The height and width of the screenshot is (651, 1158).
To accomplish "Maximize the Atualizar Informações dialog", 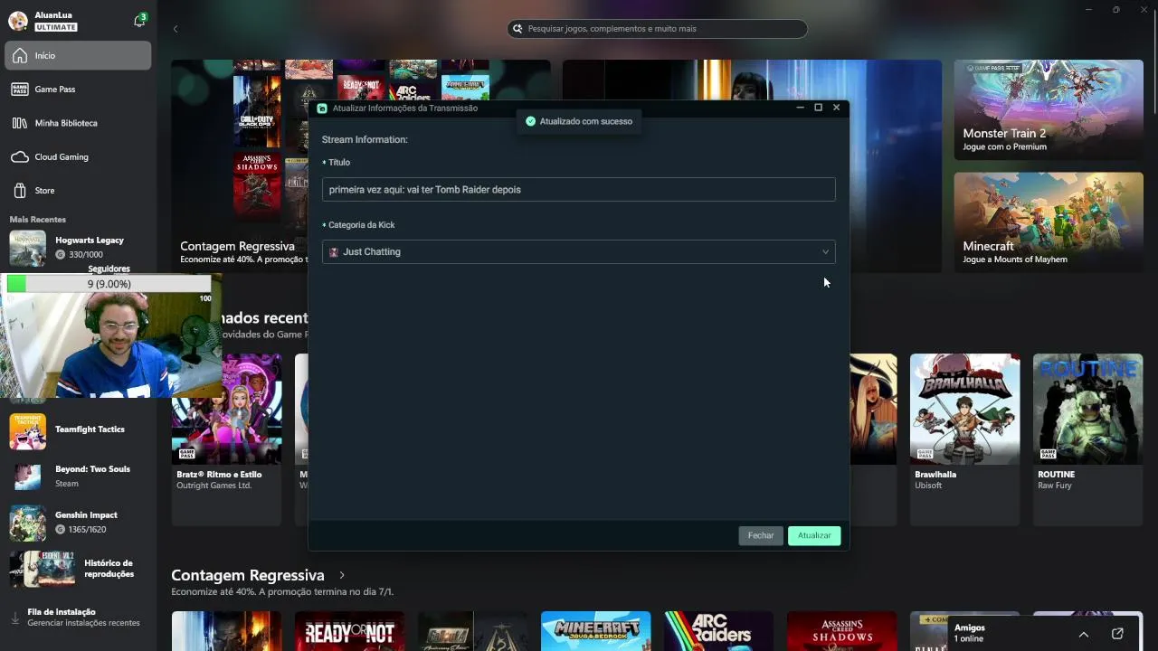I will [818, 108].
